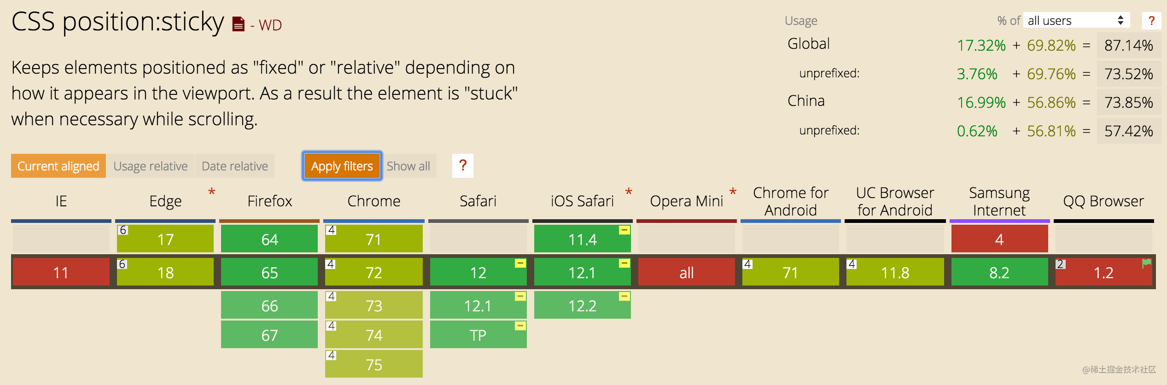Image resolution: width=1167 pixels, height=385 pixels.
Task: Click the '4' note marker on Chrome 72
Action: coord(331,263)
